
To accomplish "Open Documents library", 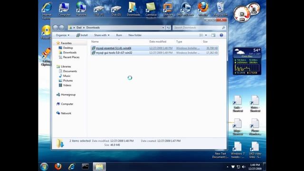I will tap(70, 71).
